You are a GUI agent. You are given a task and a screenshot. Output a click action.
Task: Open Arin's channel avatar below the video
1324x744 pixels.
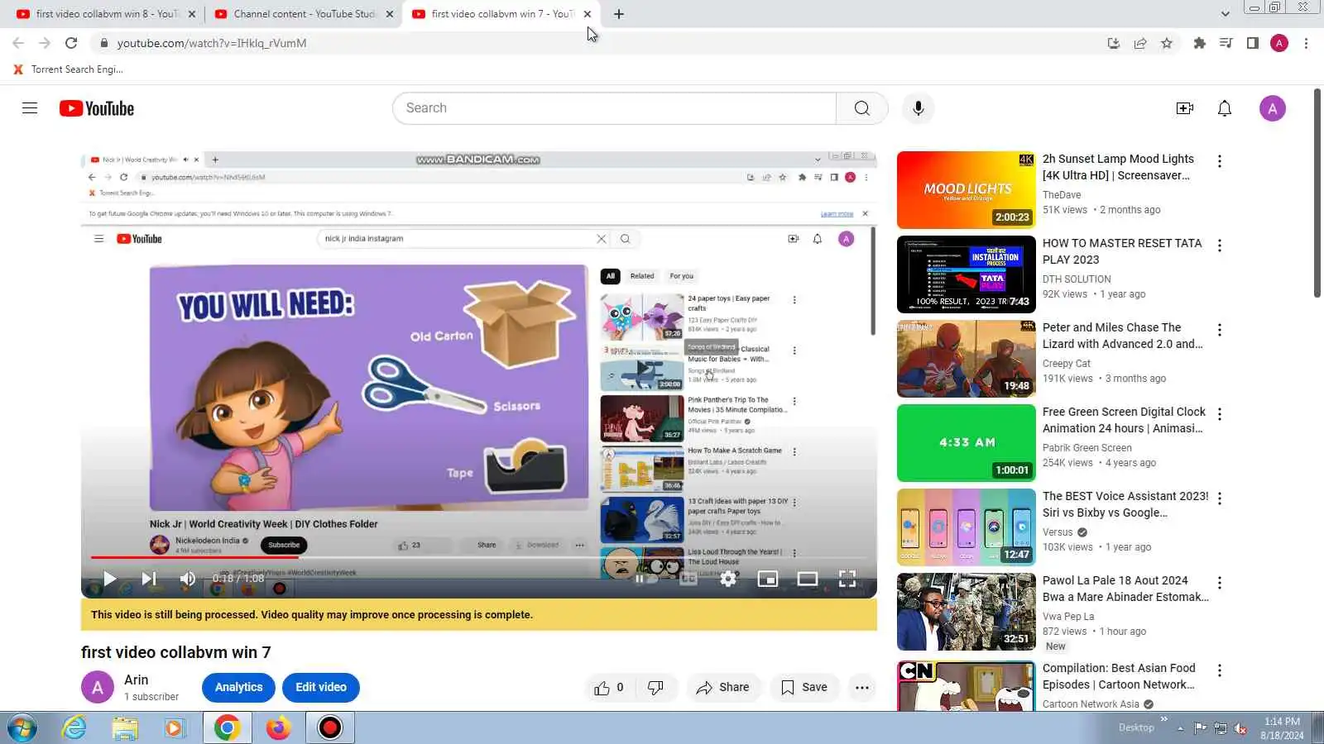[x=98, y=687]
